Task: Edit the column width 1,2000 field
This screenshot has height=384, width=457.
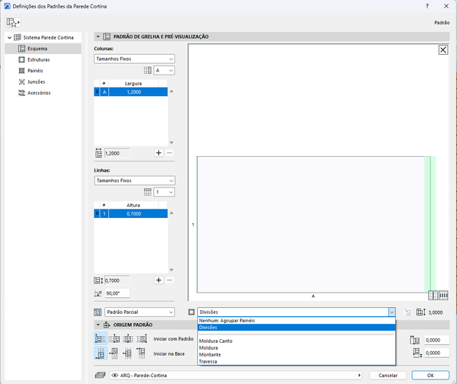Action: 117,153
